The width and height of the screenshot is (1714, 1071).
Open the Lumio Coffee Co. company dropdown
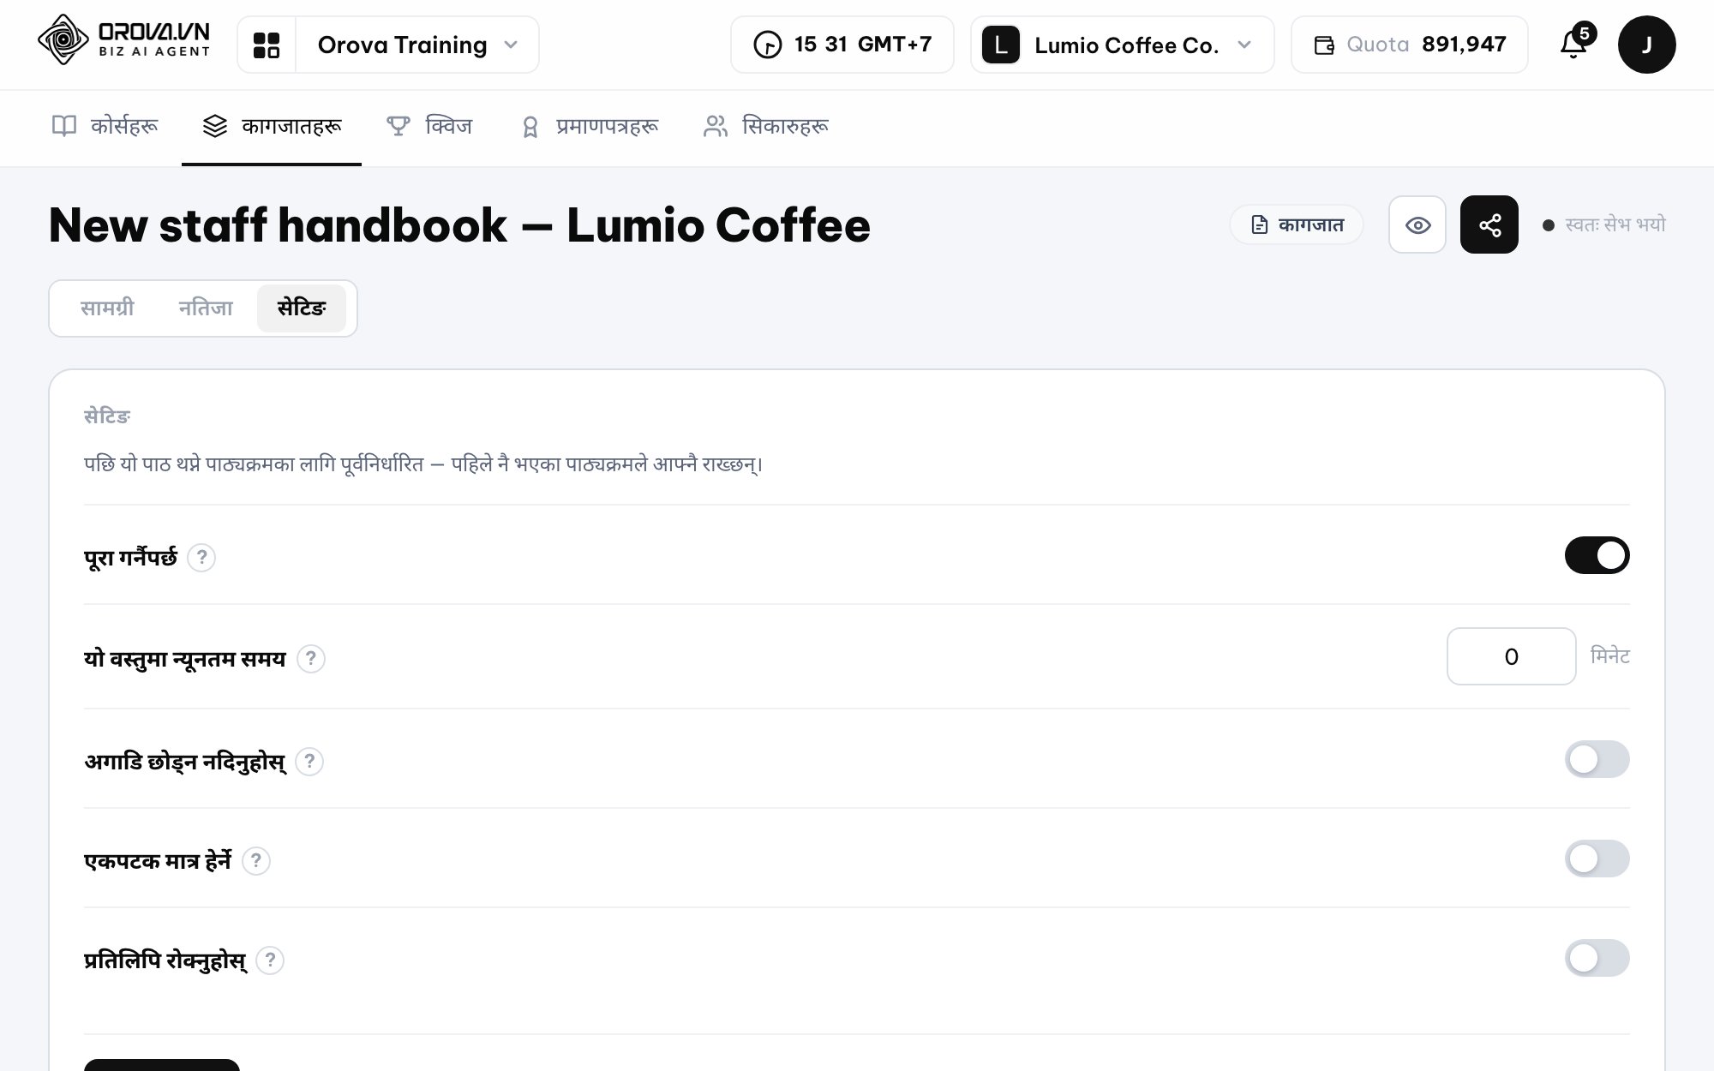point(1122,45)
